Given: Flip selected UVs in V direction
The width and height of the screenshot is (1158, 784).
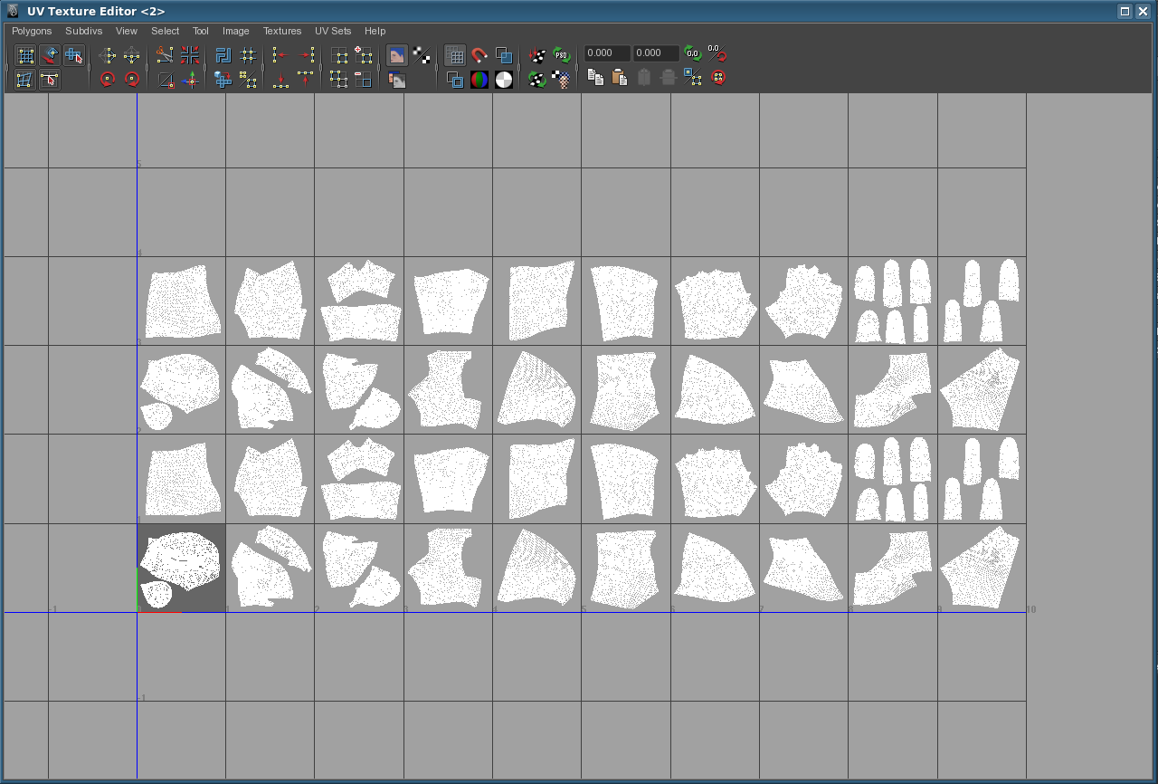Looking at the screenshot, I should coord(132,55).
